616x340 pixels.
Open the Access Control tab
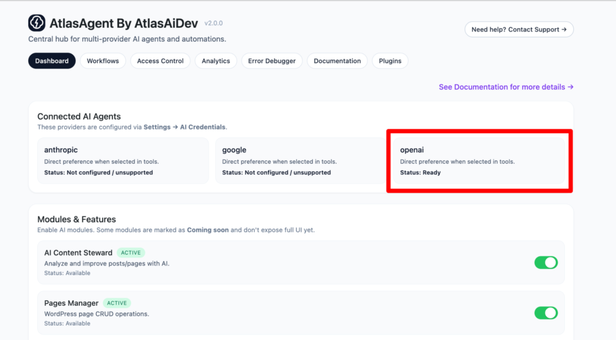pos(160,61)
